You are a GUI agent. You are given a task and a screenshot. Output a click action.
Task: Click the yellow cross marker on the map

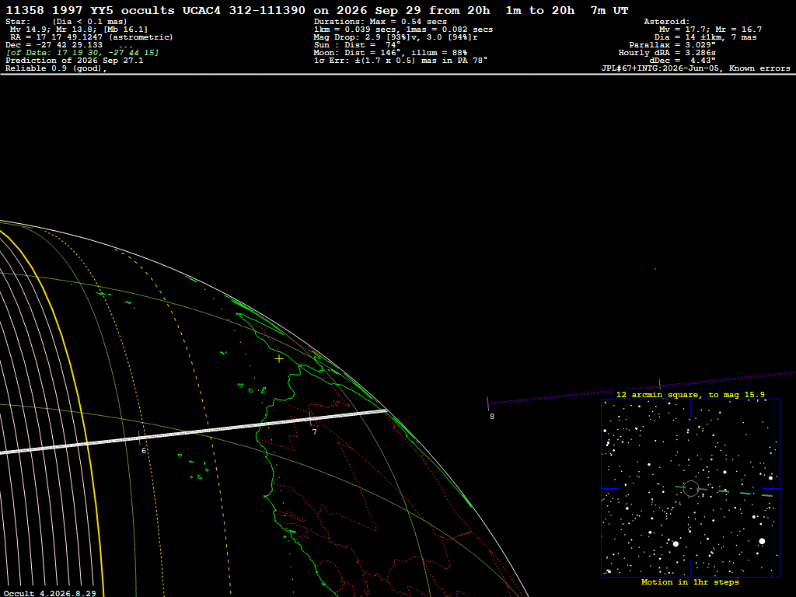pos(279,359)
